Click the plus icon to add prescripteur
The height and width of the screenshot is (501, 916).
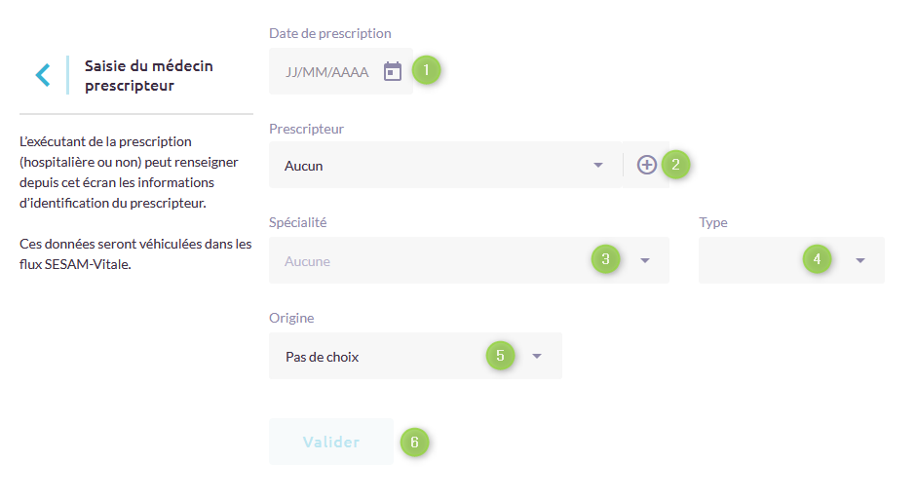[646, 165]
